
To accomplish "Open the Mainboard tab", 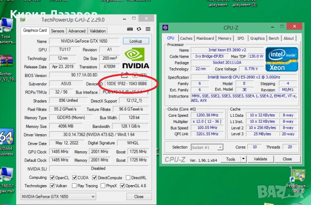I will point(205,38).
